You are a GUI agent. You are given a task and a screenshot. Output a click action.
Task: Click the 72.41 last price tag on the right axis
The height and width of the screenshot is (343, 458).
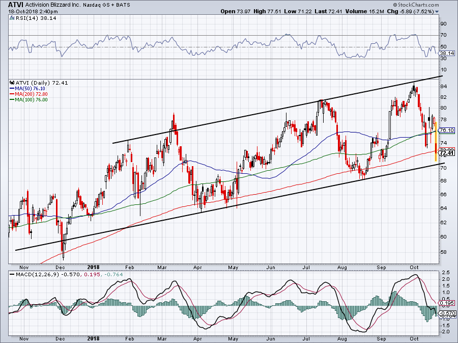(x=447, y=152)
